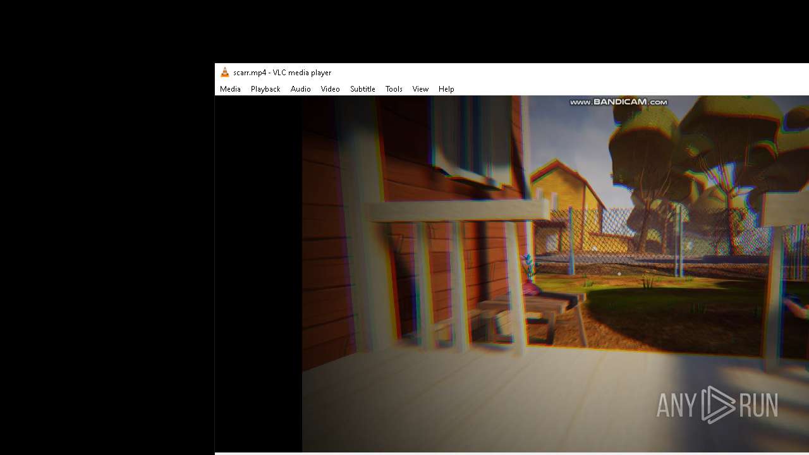Click the scarr.mp4 window title text
The height and width of the screenshot is (455, 809).
coord(282,73)
